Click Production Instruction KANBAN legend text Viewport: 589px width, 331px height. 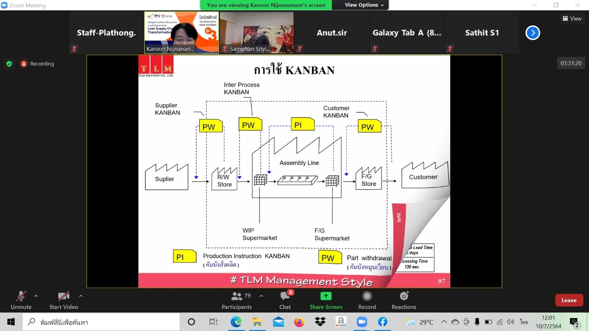[246, 256]
